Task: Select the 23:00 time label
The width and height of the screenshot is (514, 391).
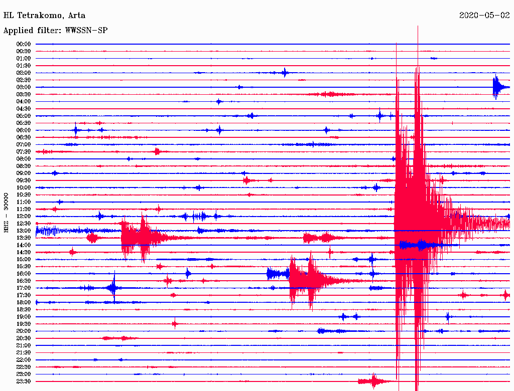Action: coord(23,374)
